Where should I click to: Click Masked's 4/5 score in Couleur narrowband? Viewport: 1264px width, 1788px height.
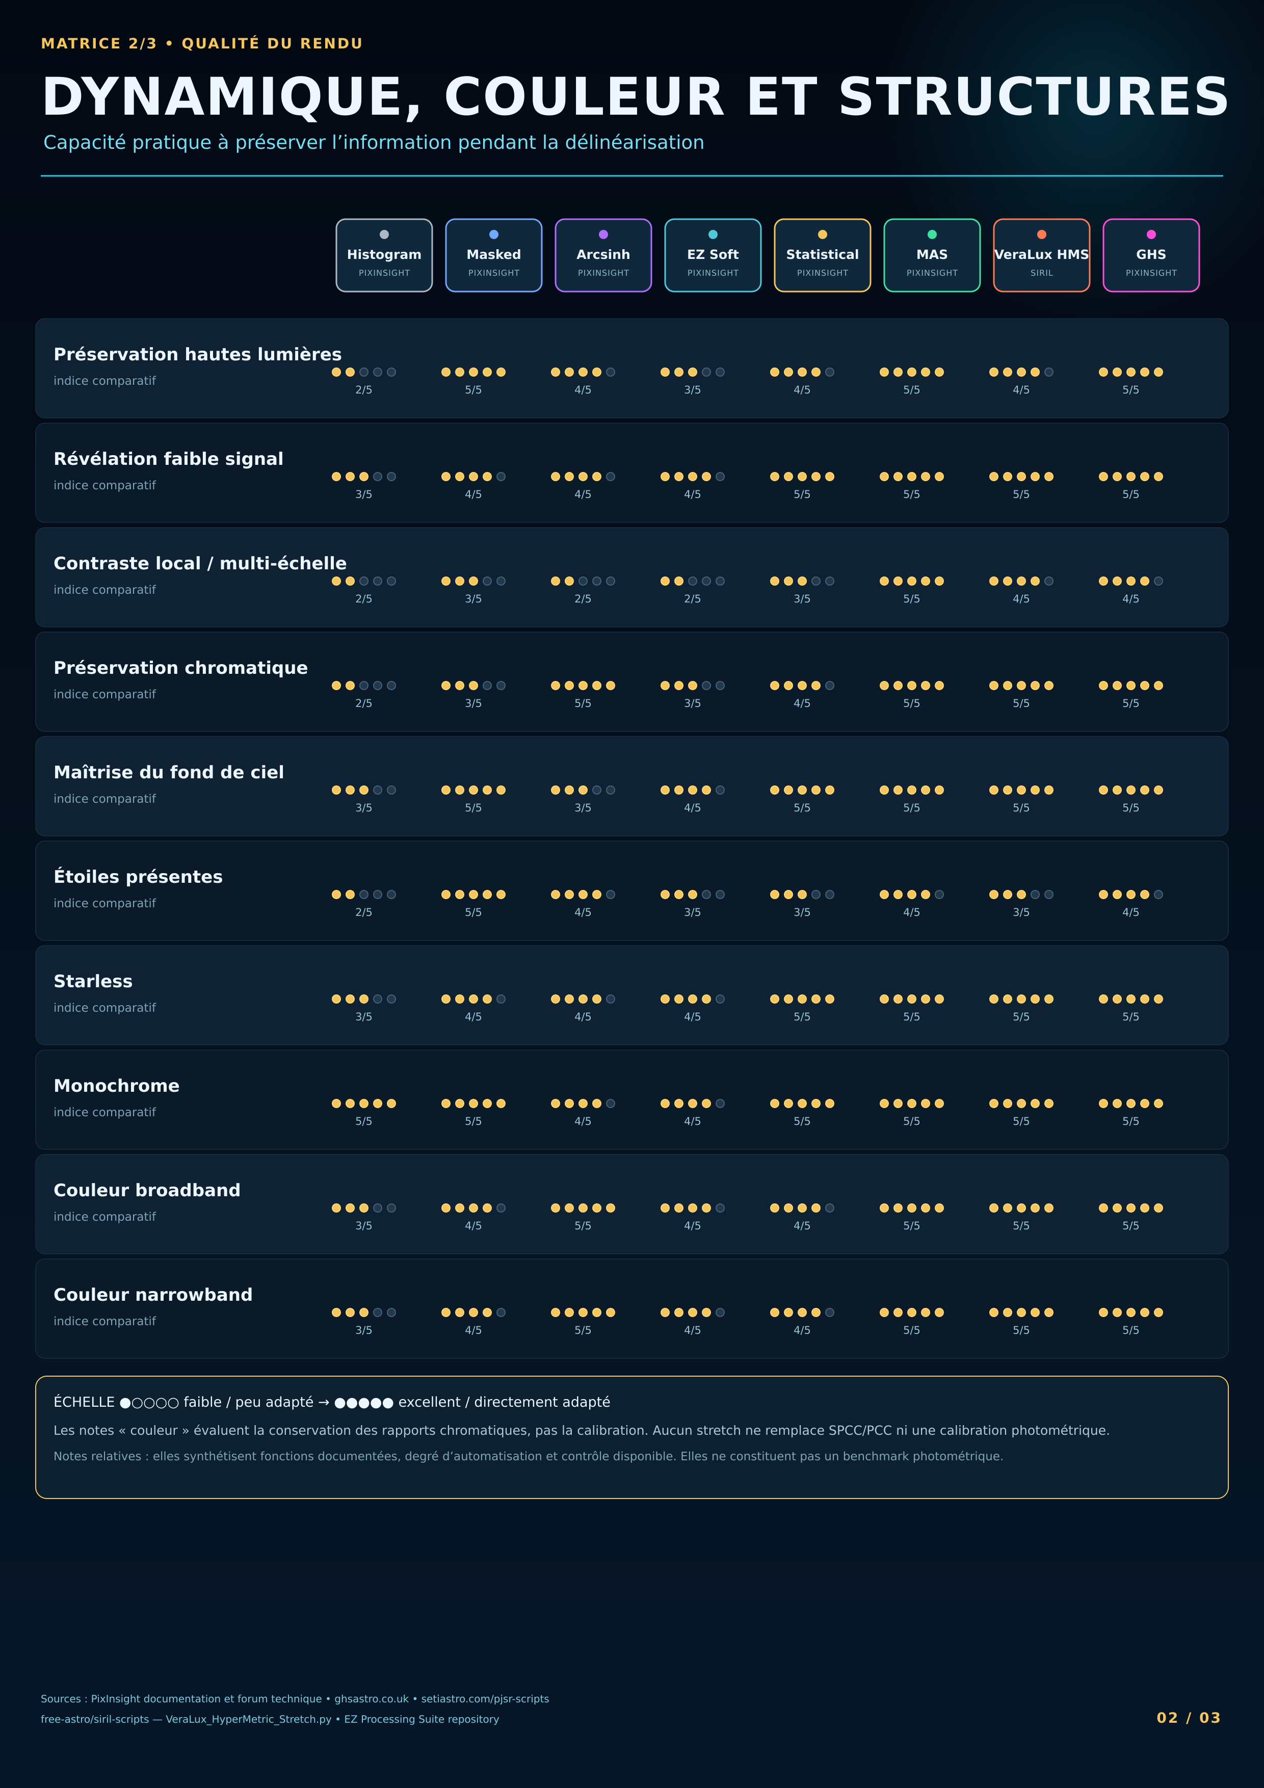[x=473, y=1330]
